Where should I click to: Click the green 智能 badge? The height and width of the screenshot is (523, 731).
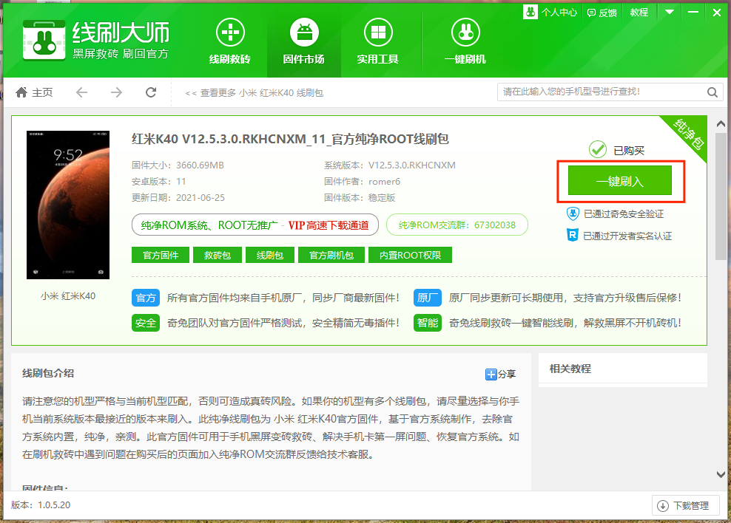click(x=428, y=323)
